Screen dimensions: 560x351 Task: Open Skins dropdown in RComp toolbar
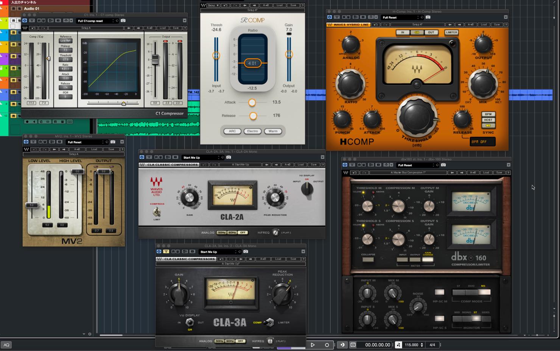point(213,5)
